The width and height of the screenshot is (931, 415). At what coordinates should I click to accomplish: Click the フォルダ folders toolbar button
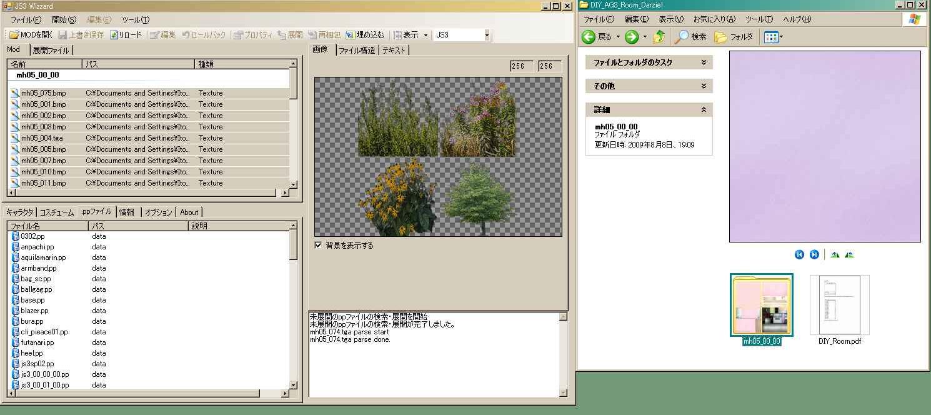[734, 37]
